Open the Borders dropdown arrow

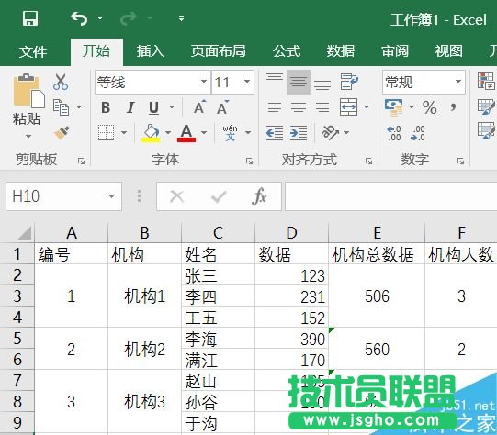(124, 133)
